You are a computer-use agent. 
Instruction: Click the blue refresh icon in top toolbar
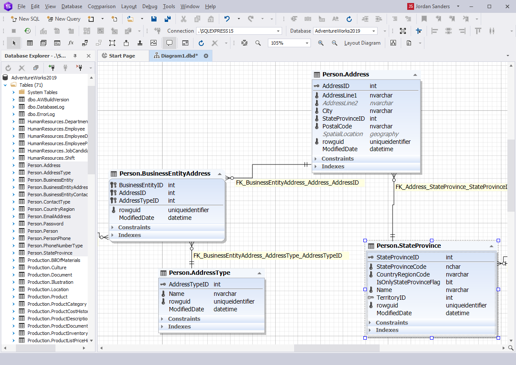pyautogui.click(x=349, y=19)
